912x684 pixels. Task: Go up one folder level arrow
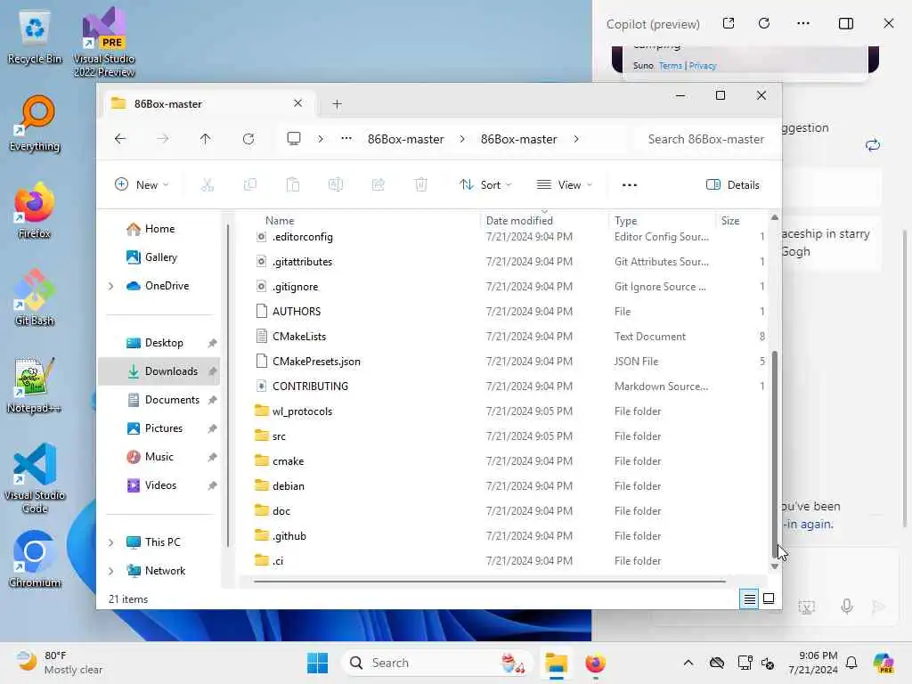[206, 139]
